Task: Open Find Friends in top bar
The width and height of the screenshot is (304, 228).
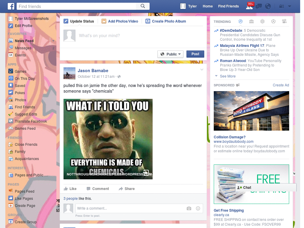Action: (x=228, y=6)
